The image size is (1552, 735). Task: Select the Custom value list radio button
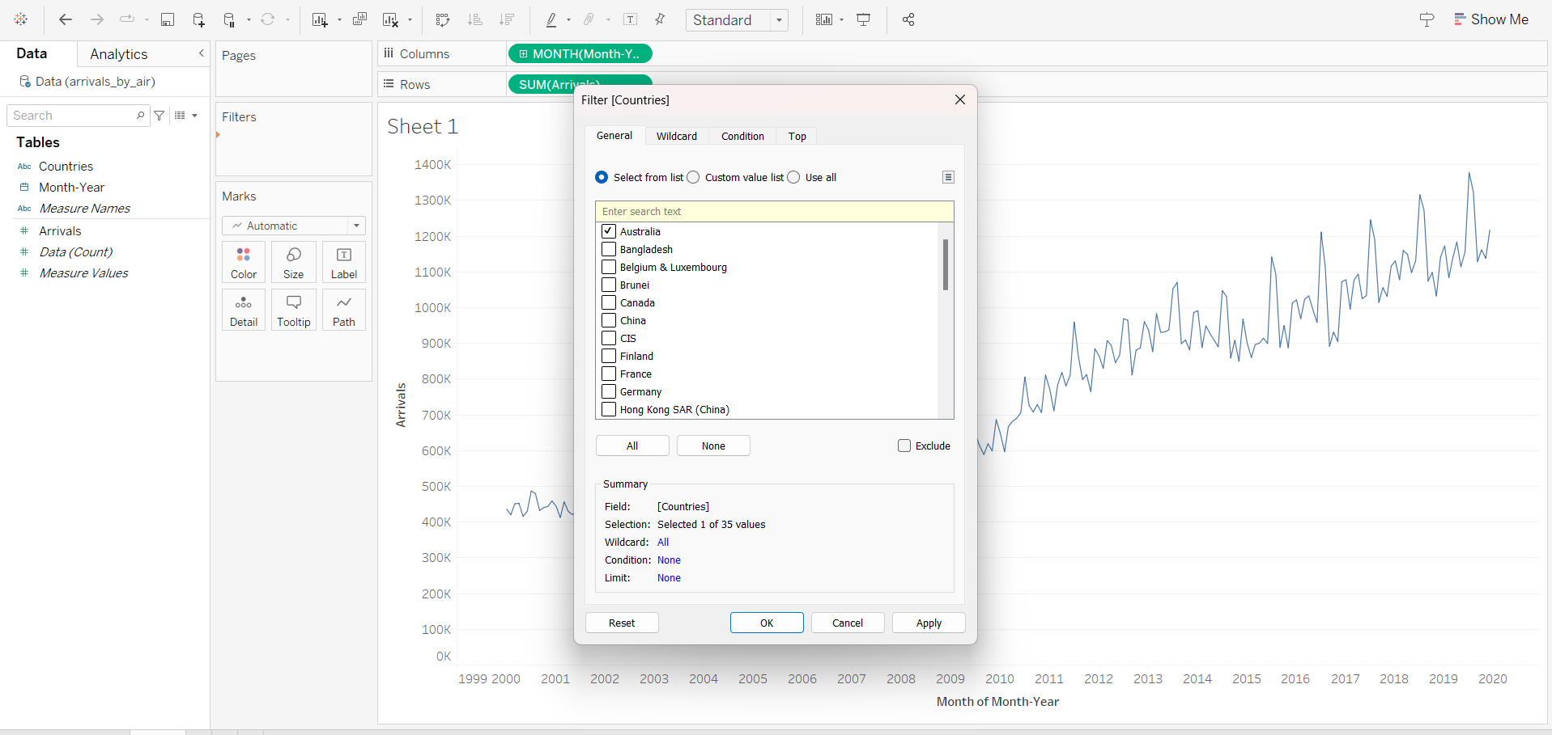(694, 177)
